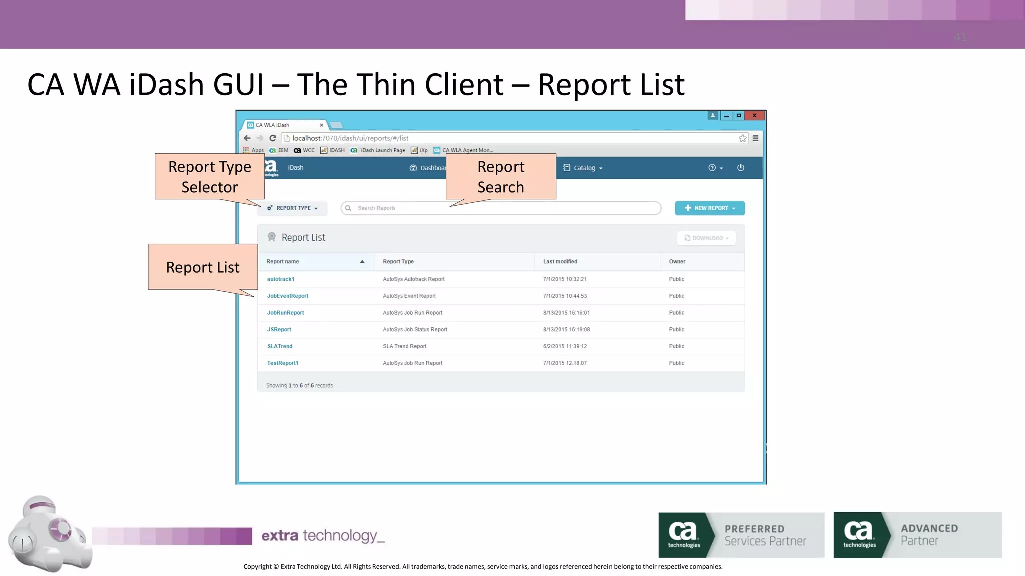Viewport: 1025px width, 576px height.
Task: Open the JobEventReport report
Action: click(x=288, y=296)
